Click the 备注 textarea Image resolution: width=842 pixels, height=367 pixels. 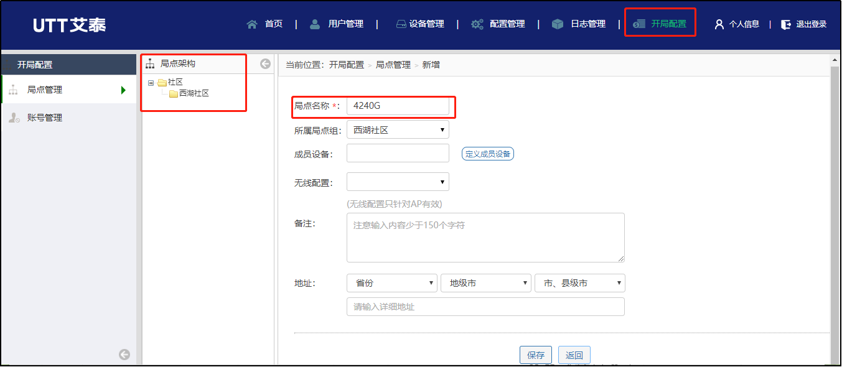click(x=485, y=238)
